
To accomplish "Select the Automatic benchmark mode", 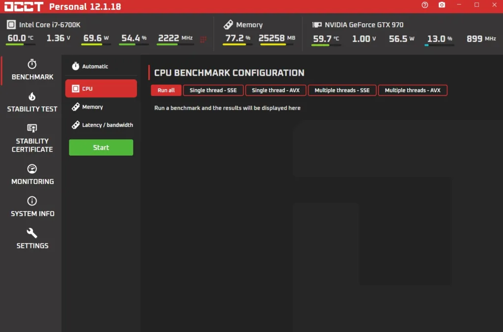I will click(x=101, y=66).
